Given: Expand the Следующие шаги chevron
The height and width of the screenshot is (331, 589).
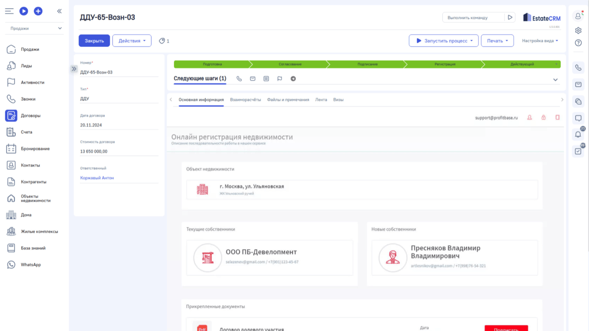Looking at the screenshot, I should pos(555,80).
